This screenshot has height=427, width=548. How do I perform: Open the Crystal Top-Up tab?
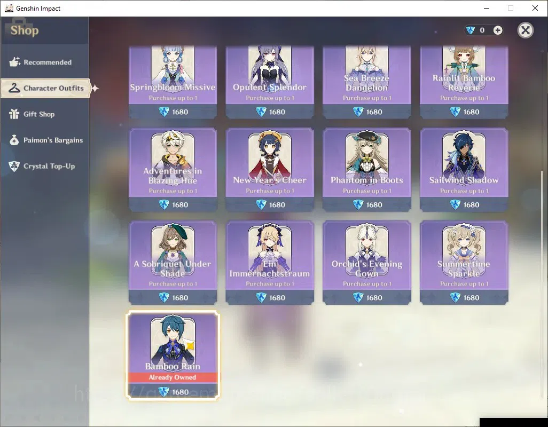[45, 166]
